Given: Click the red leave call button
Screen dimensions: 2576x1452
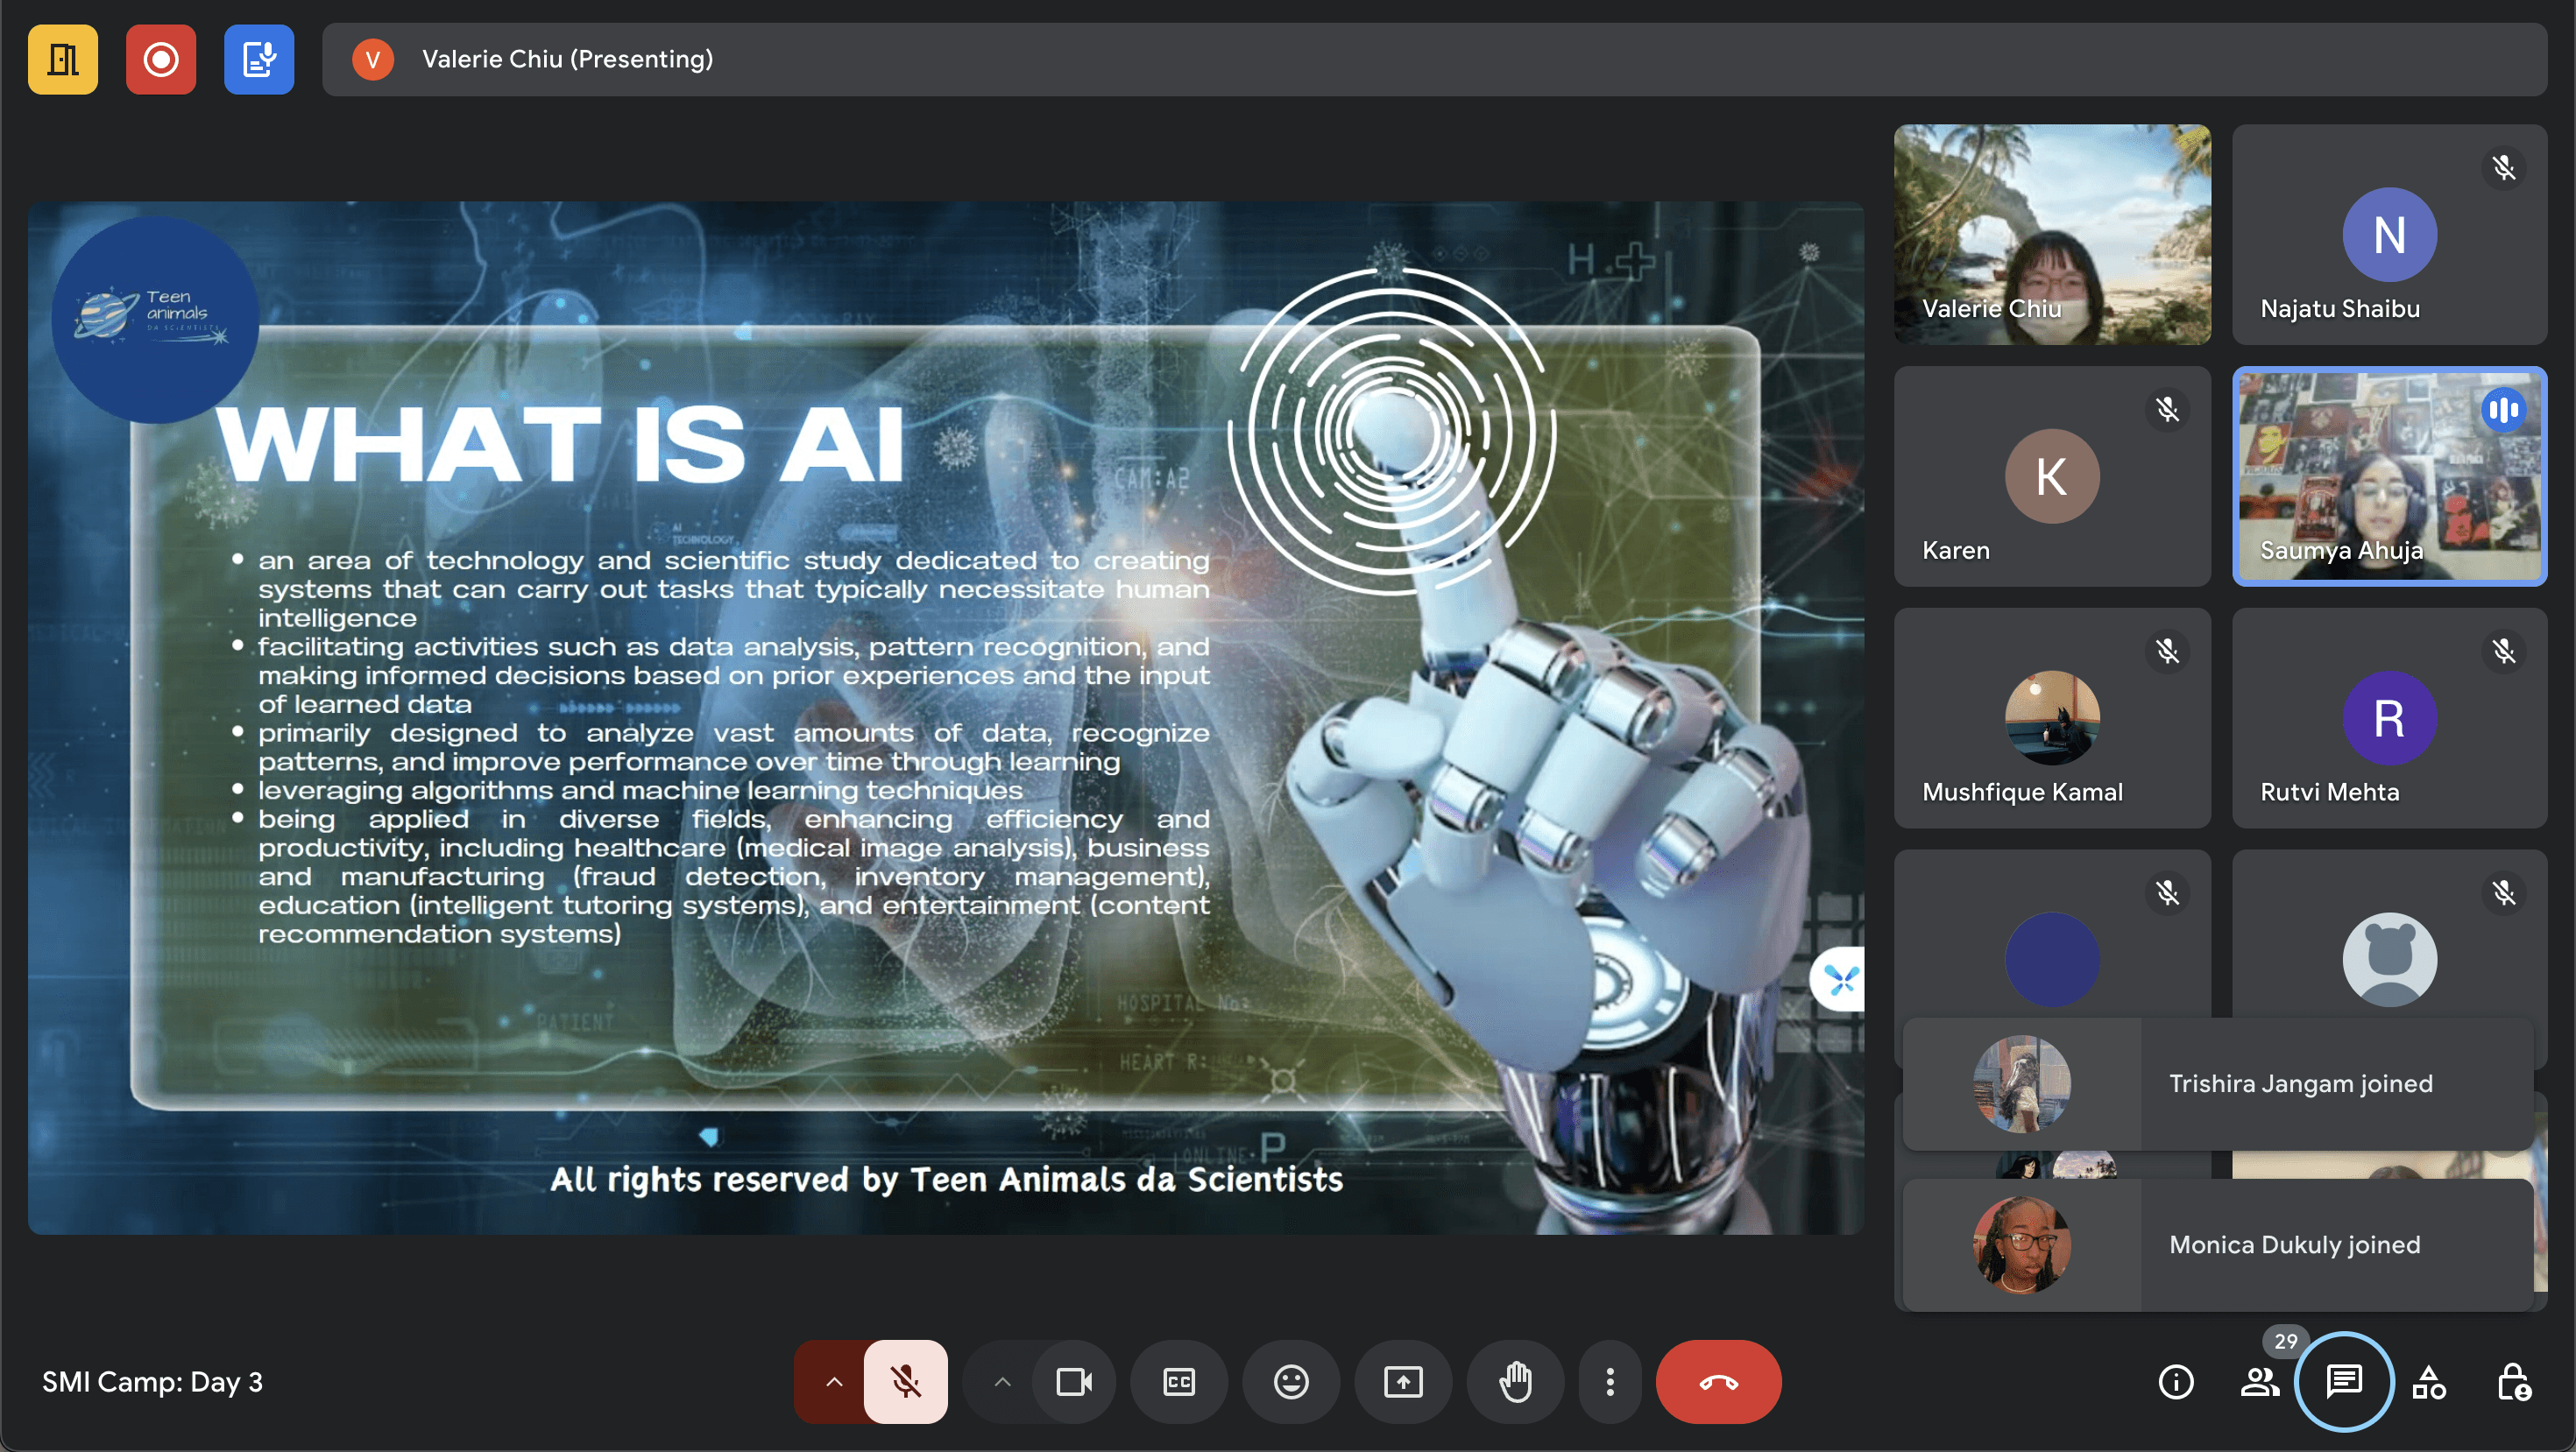Looking at the screenshot, I should 1718,1382.
